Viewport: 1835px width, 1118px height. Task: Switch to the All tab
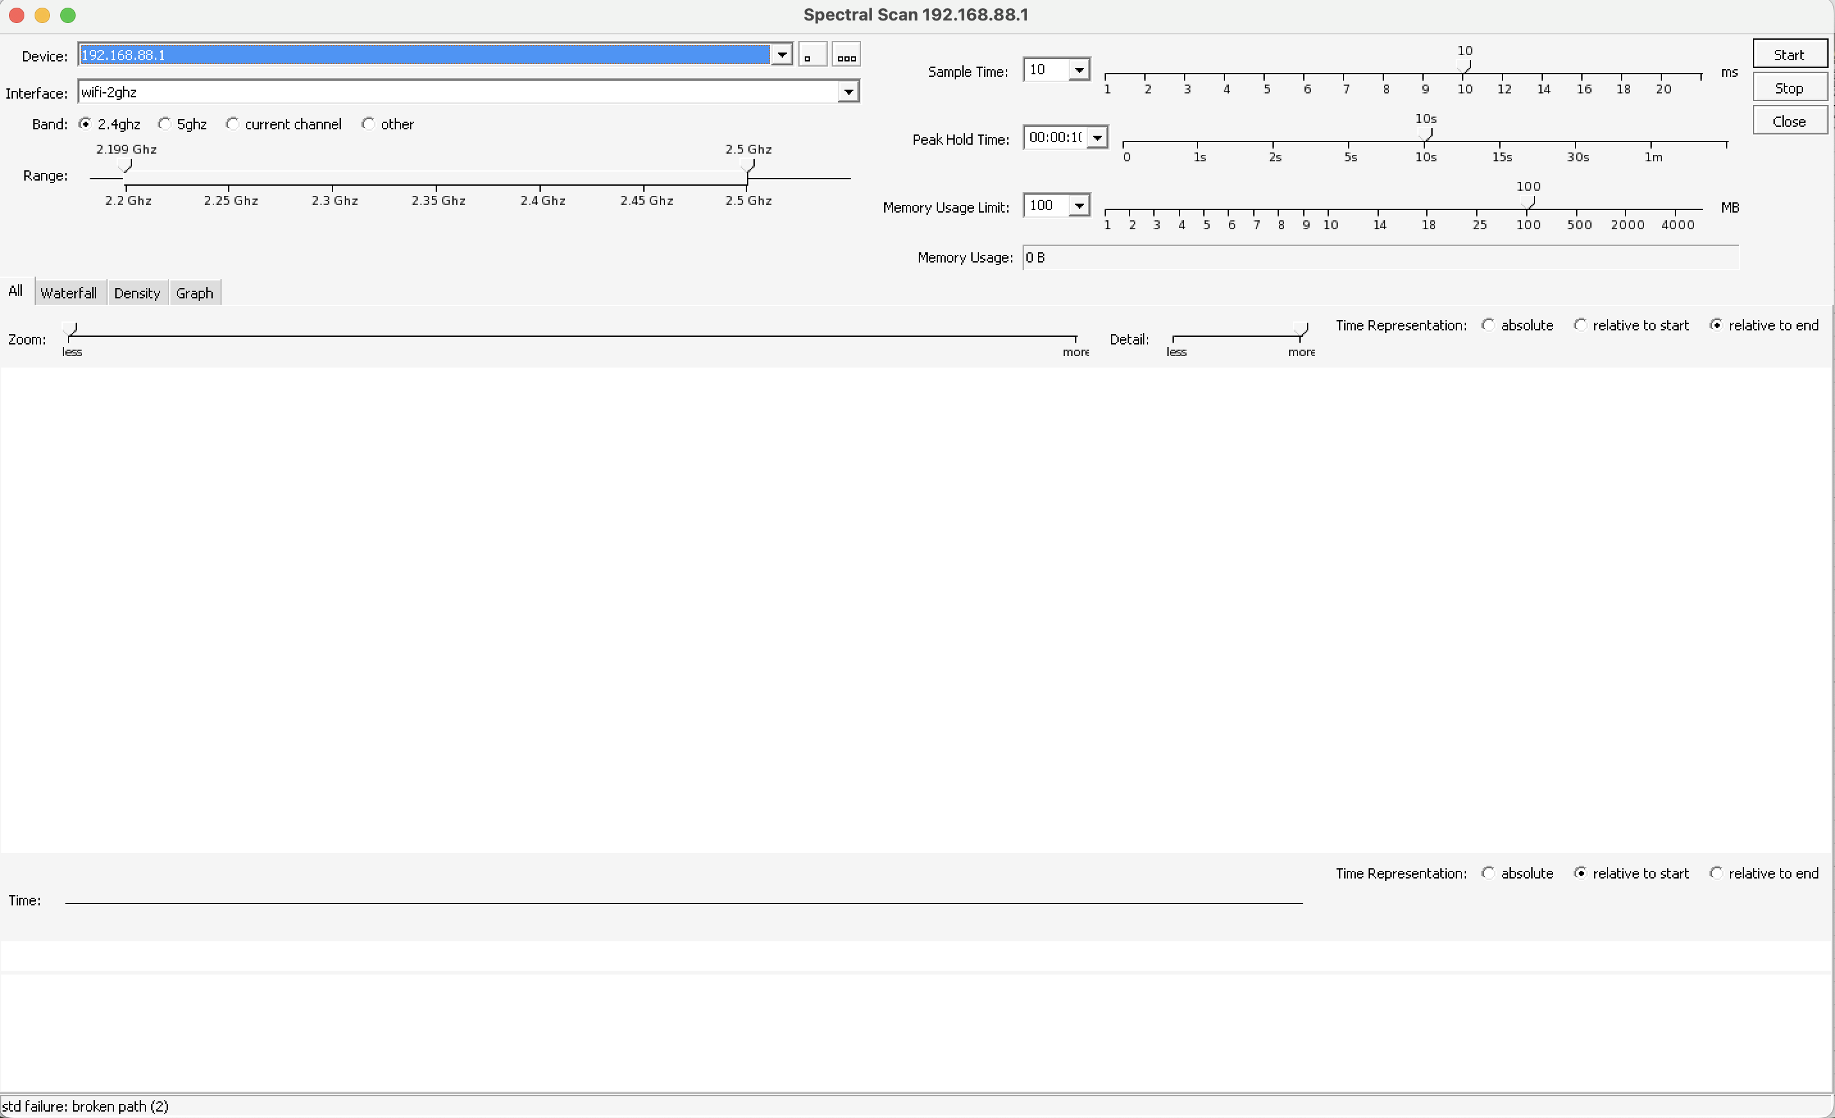15,291
